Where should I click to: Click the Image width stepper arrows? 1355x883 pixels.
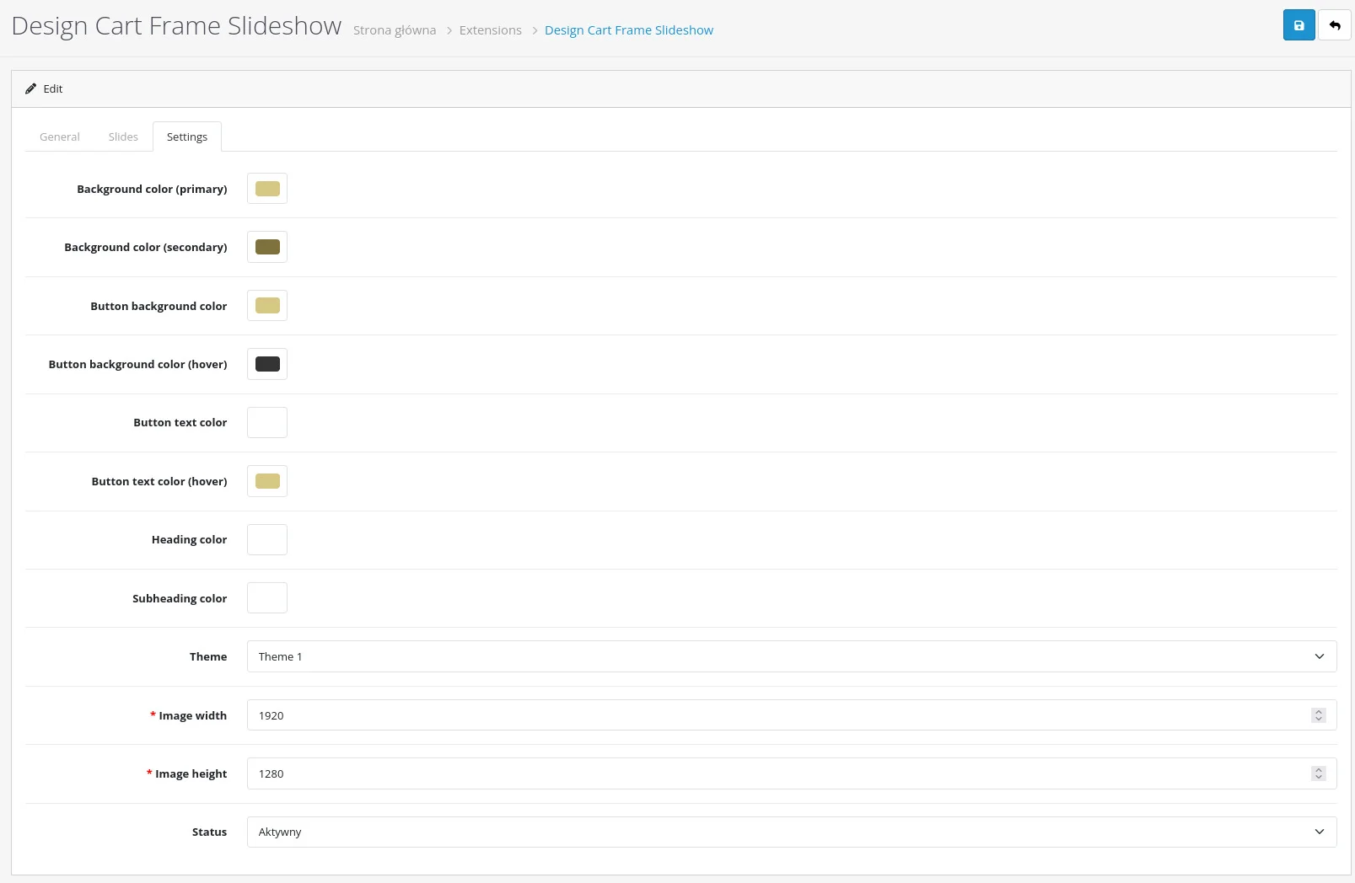pos(1319,715)
